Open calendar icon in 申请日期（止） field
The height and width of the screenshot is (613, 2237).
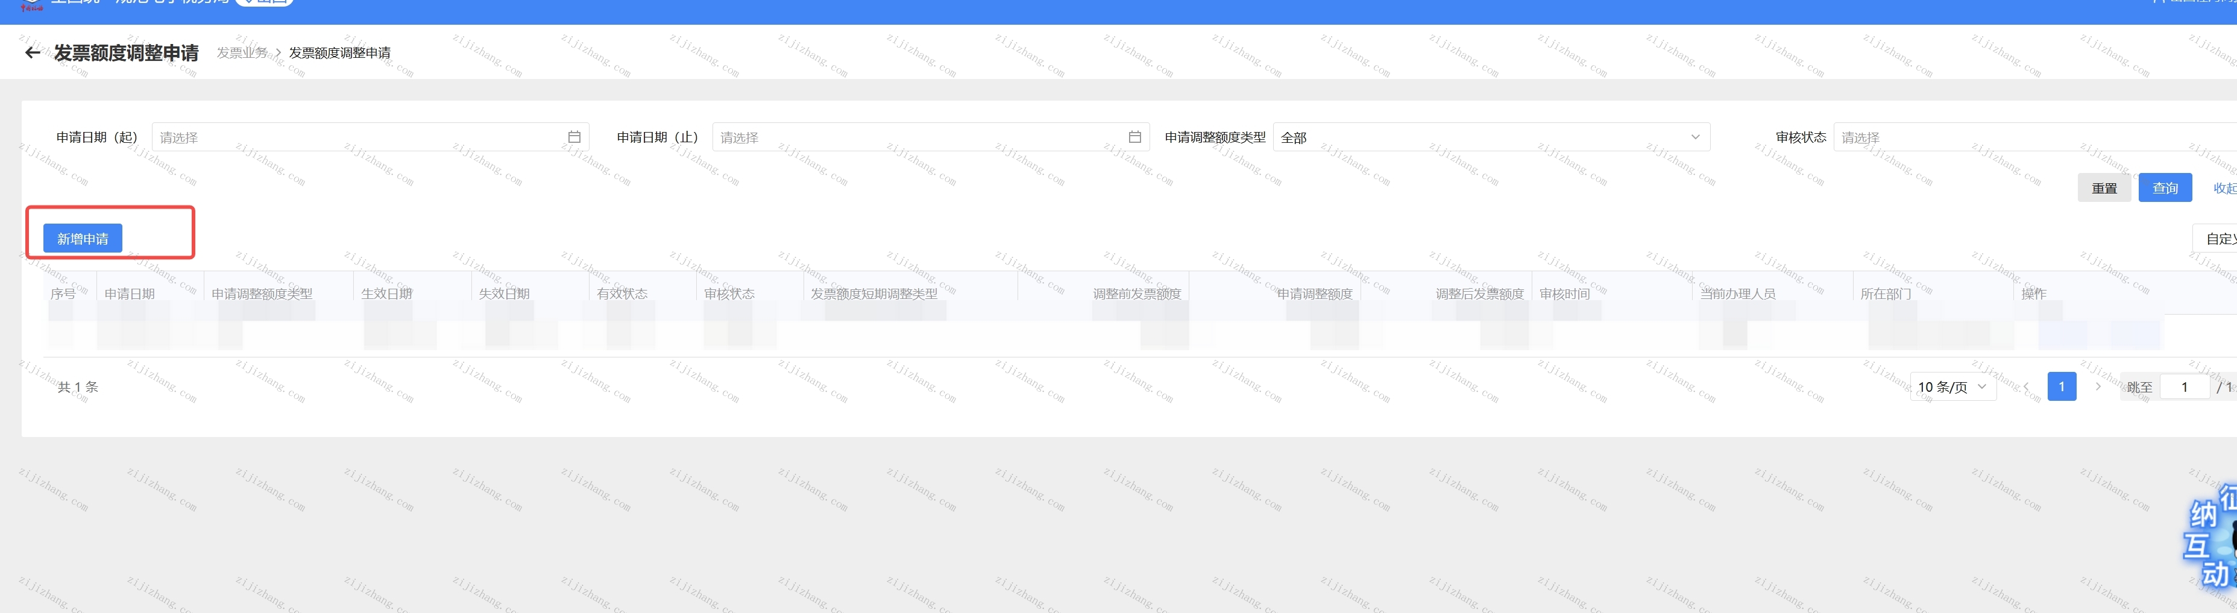click(1134, 137)
